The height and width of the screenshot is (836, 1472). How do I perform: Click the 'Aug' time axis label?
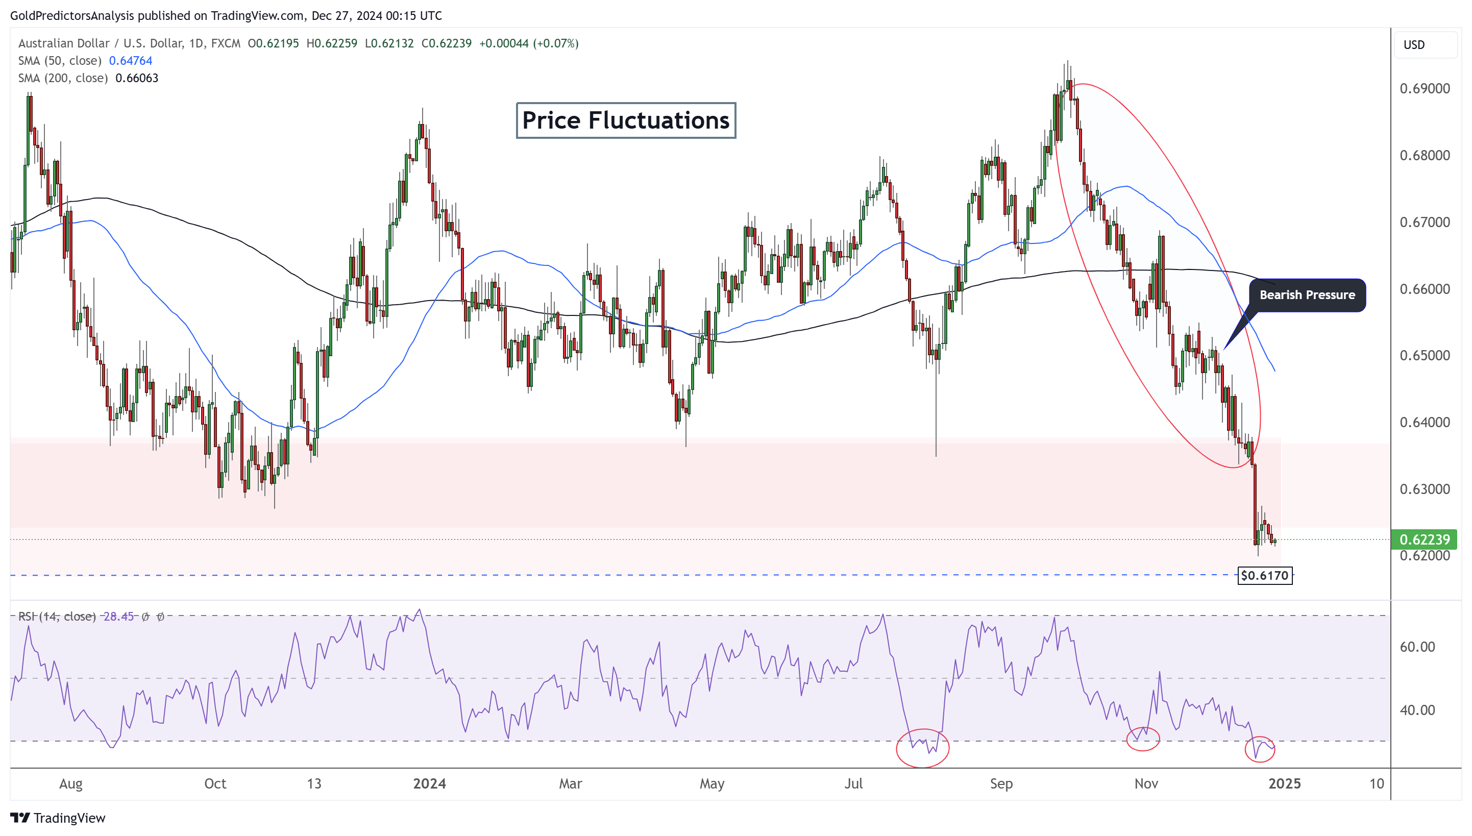pos(70,784)
